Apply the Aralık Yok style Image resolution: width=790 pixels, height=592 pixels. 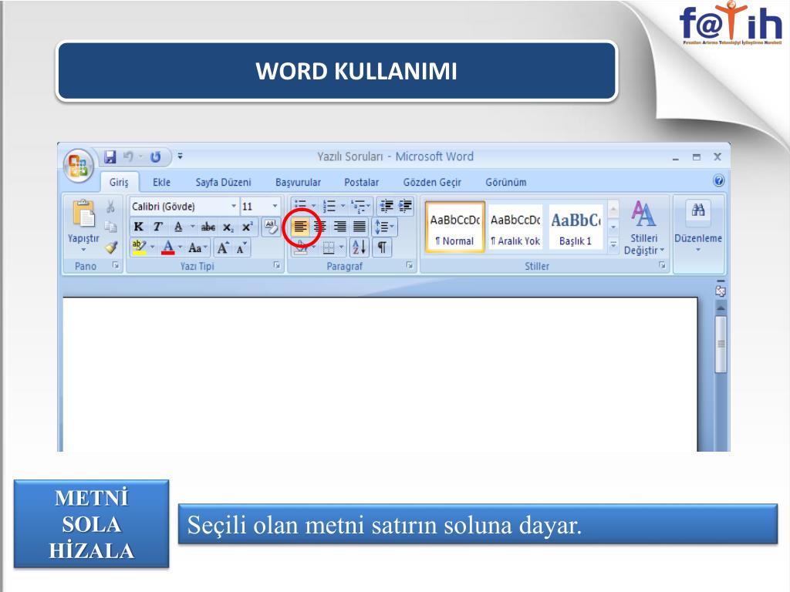515,227
